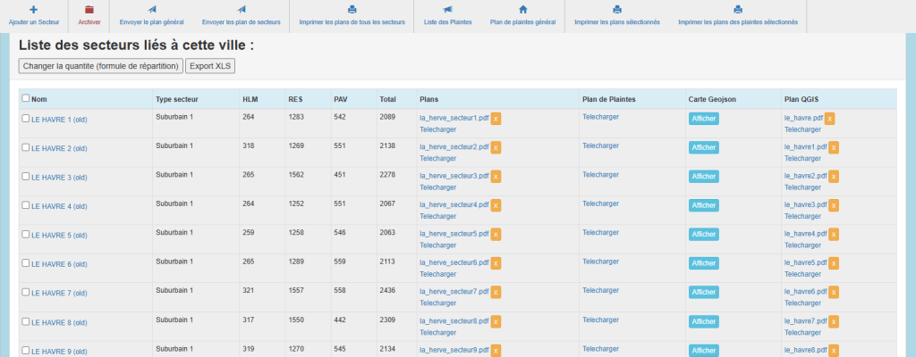
Task: Check the LE HAVRE 8 (old) row checkbox
Action: point(26,320)
